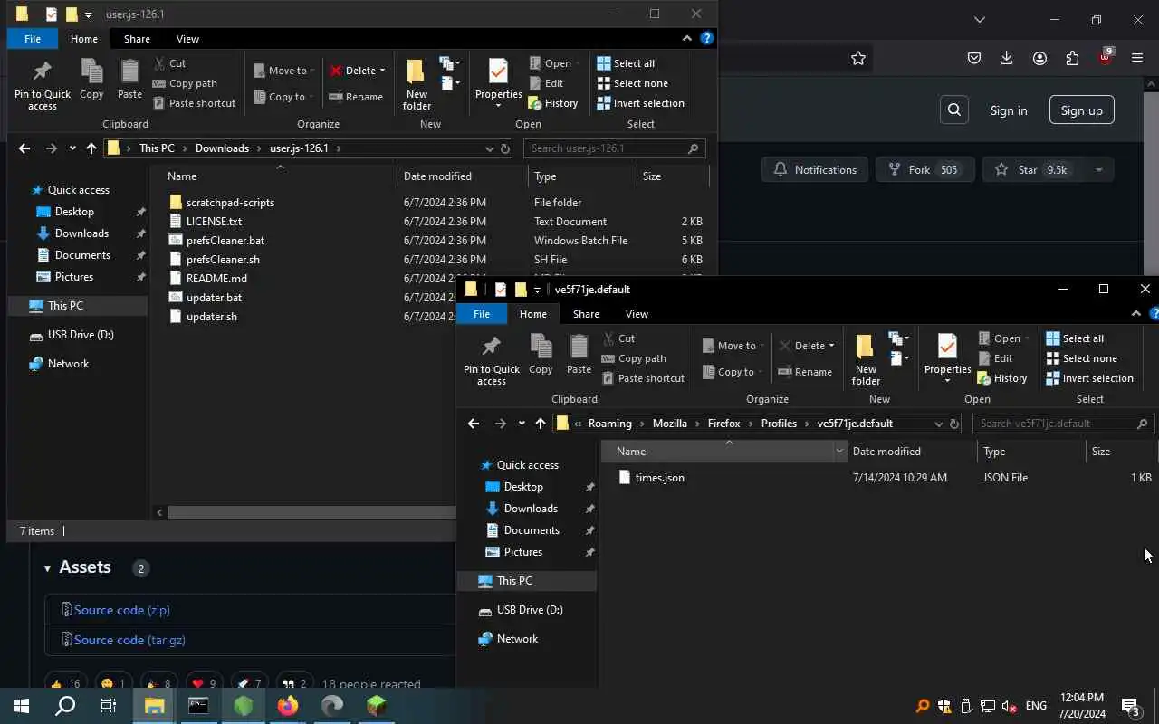Select updater.bat in user.js-126.1 window

click(214, 298)
